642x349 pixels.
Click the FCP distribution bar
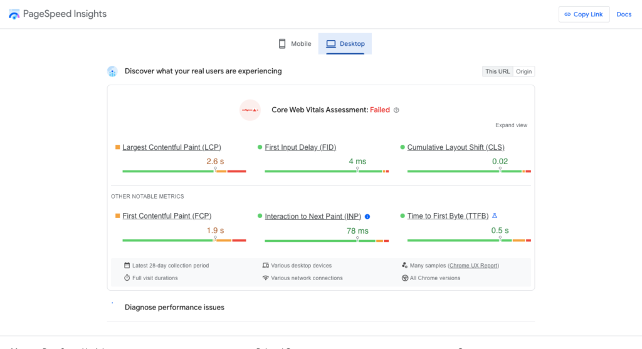tap(184, 240)
